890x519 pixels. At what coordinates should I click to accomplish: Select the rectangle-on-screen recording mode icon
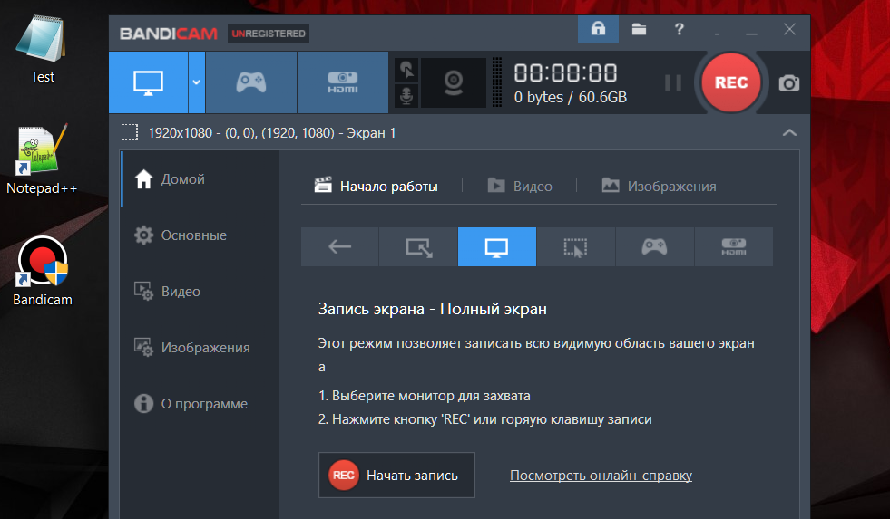tap(418, 247)
